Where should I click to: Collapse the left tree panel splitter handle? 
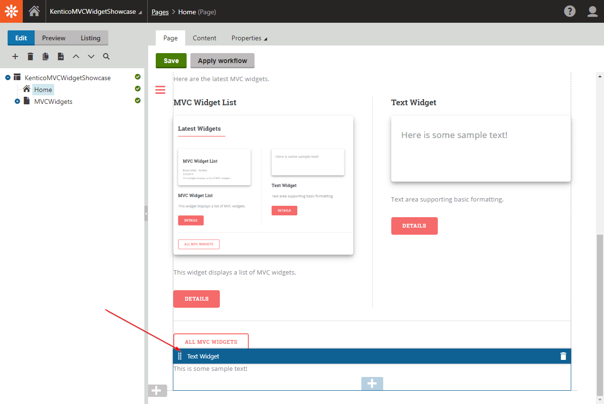tap(146, 213)
